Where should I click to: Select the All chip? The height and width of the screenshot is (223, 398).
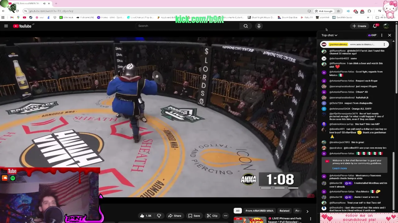pyautogui.click(x=238, y=211)
